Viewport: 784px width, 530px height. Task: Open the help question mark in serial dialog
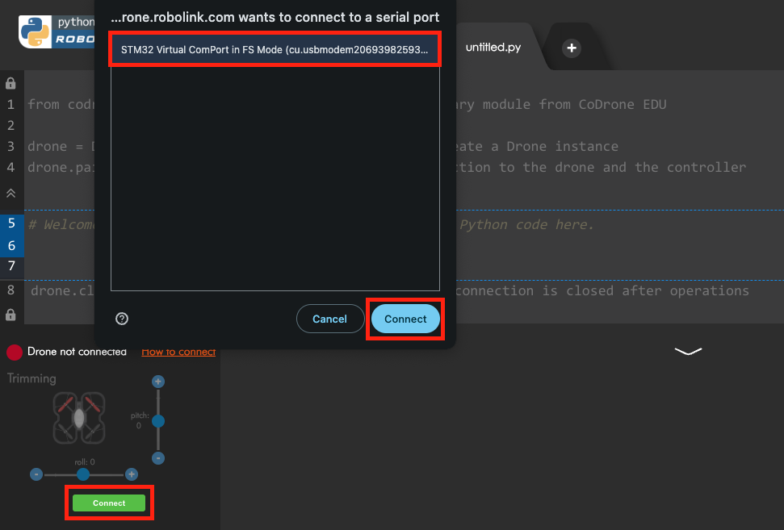pos(122,319)
